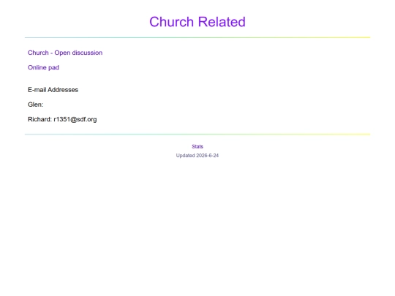395x296 pixels.
Task: Click the E-mail Addresses label
Action: click(x=53, y=90)
